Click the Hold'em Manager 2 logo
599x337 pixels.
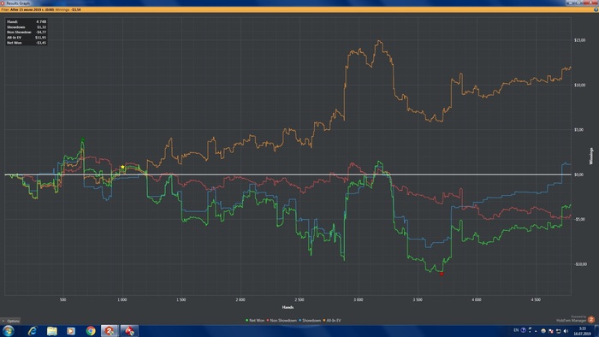pyautogui.click(x=591, y=319)
